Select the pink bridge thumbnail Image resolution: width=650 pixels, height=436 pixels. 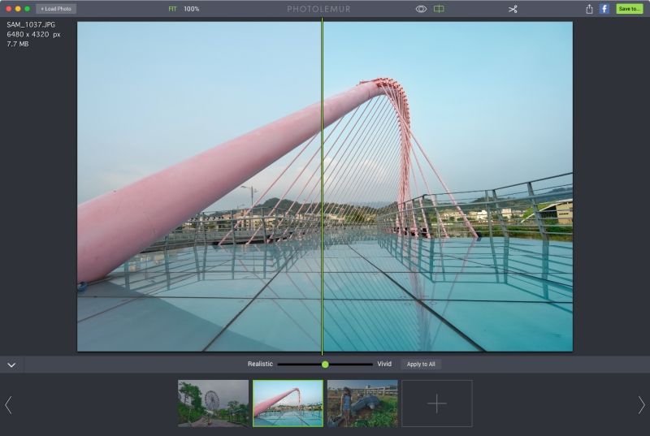point(288,404)
